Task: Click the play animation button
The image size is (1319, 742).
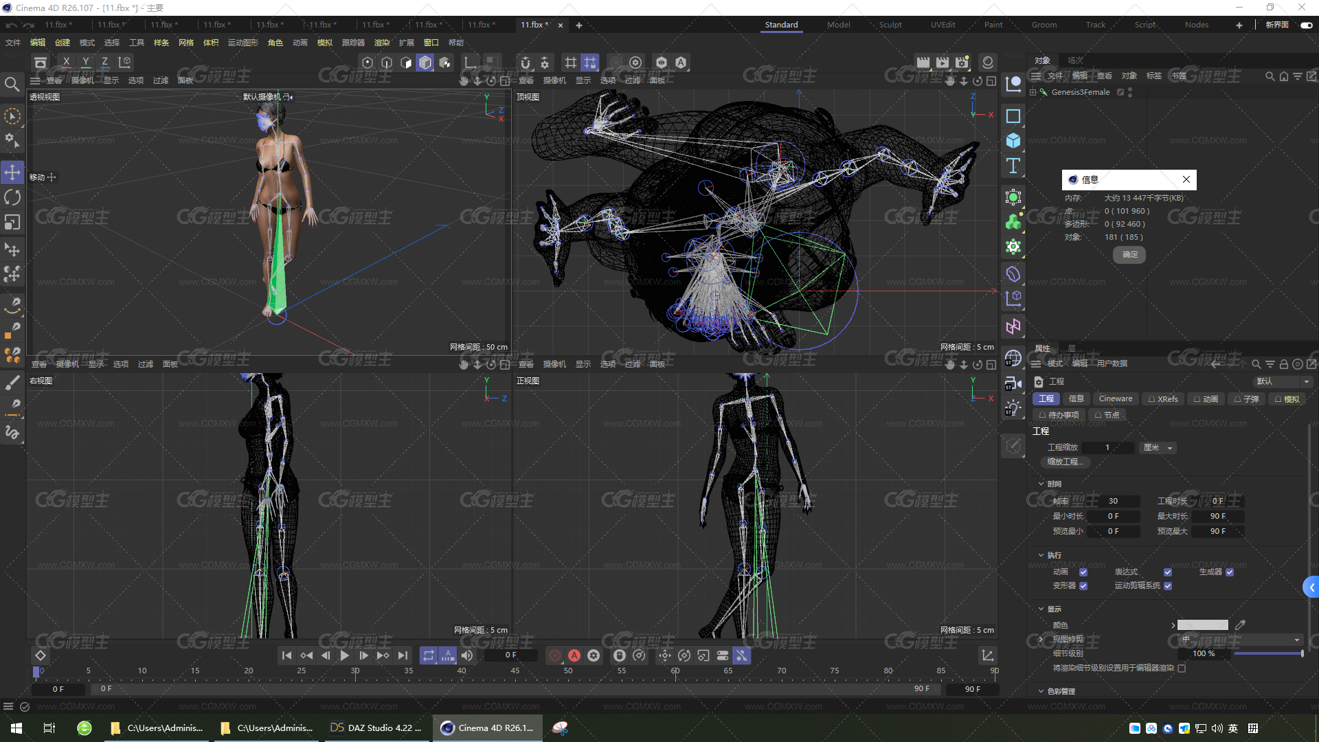Action: pyautogui.click(x=343, y=655)
